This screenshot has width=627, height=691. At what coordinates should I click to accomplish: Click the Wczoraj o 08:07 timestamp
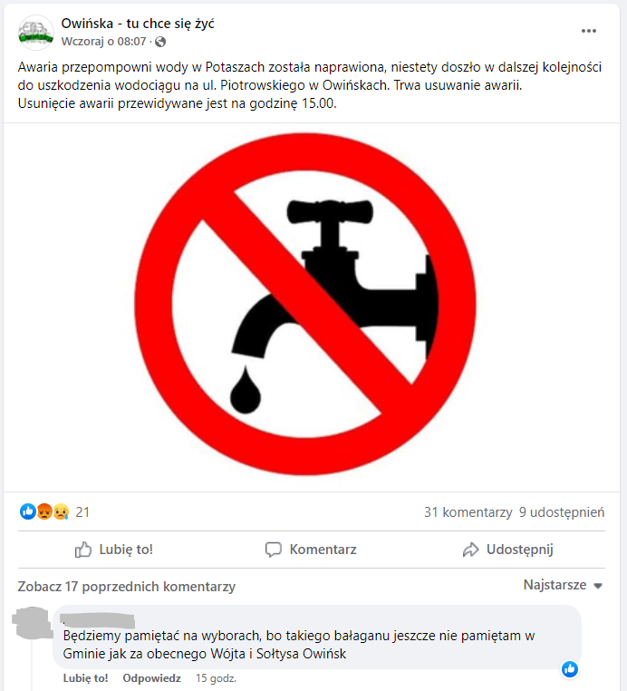pyautogui.click(x=103, y=42)
